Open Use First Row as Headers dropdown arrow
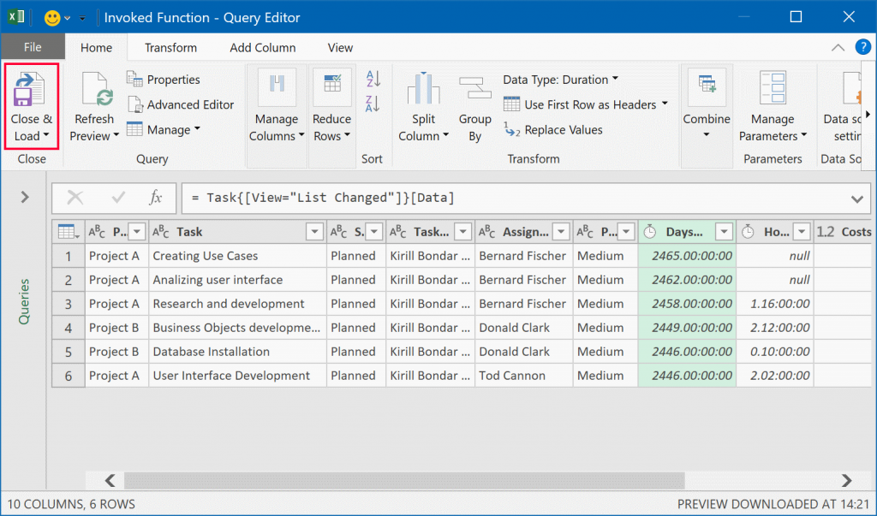Screen dimensions: 877x516 [665, 104]
